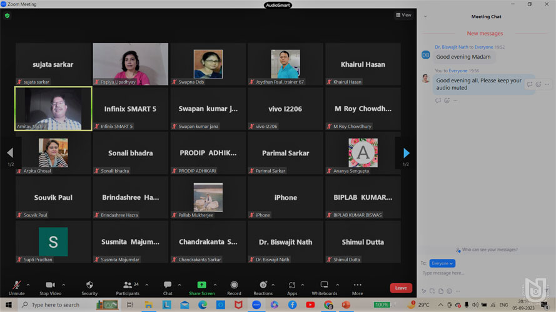Expand the arrow beside Participants
This screenshot has width=556, height=312.
click(x=147, y=285)
